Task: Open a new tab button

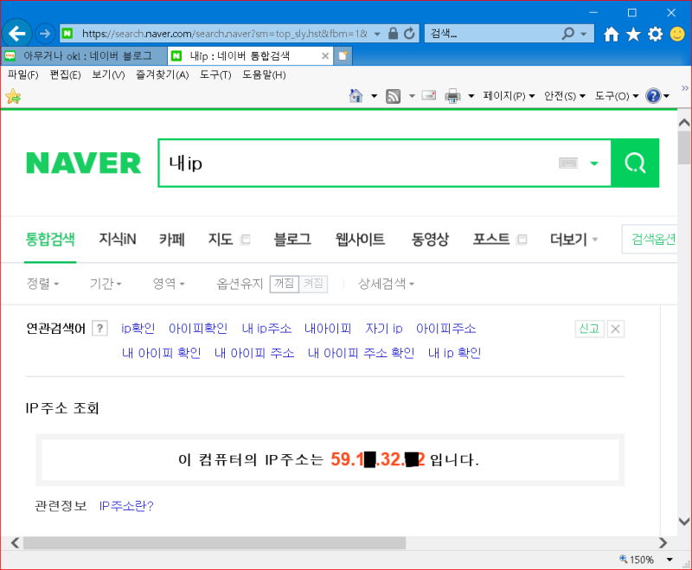Action: click(343, 56)
